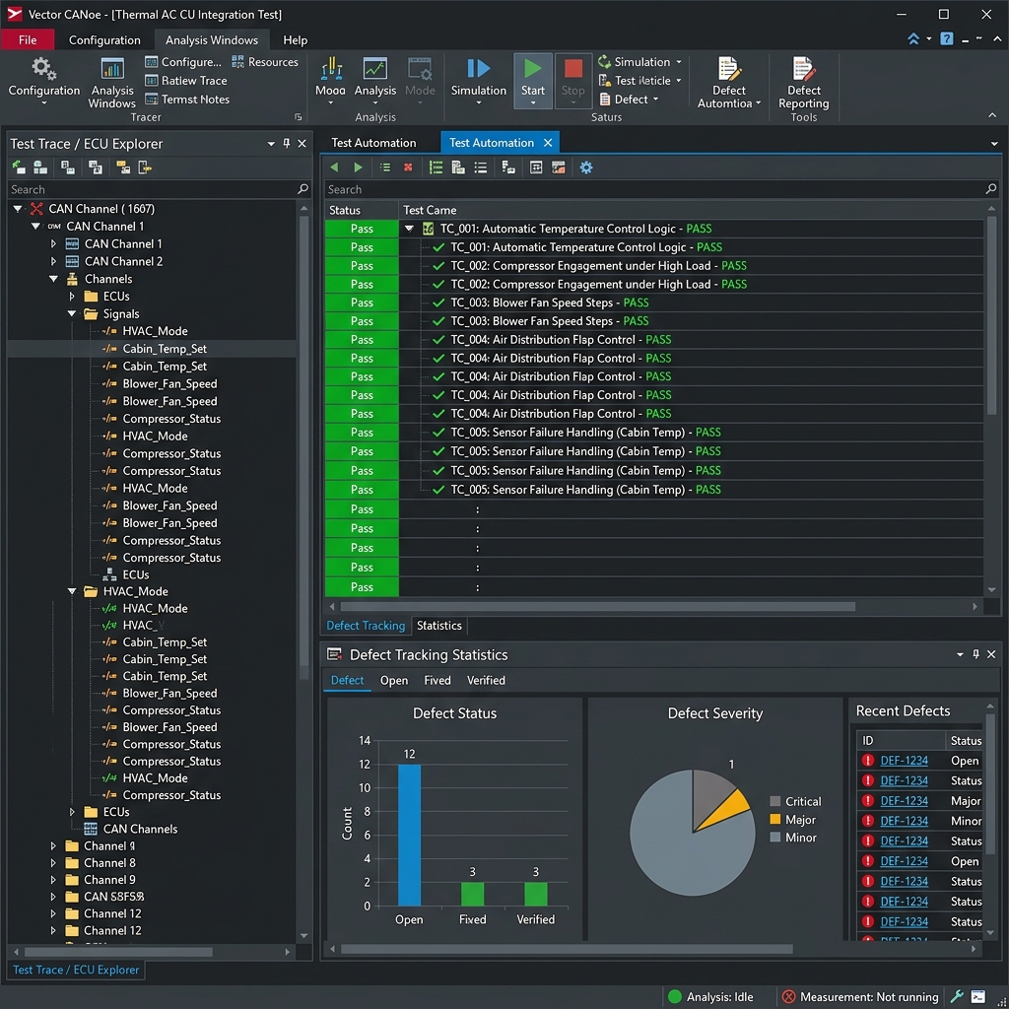This screenshot has width=1009, height=1009.
Task: Click Termst Notes button
Action: tap(186, 100)
